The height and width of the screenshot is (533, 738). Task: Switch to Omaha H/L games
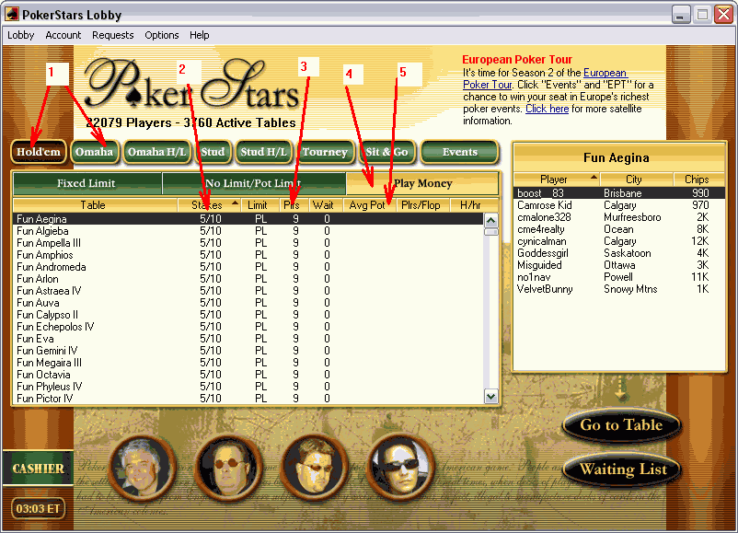click(156, 152)
